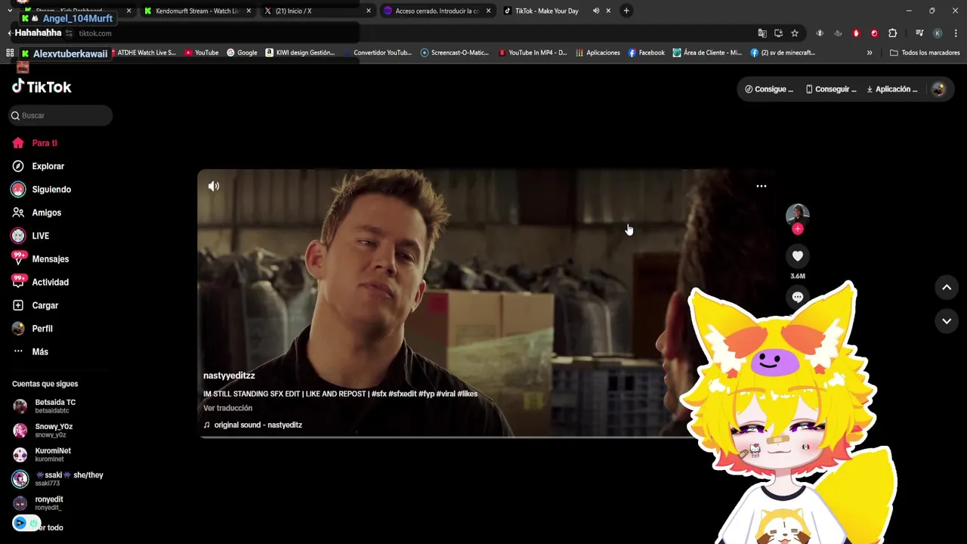Open the Chrome extensions puzzle icon
The height and width of the screenshot is (544, 967).
892,33
